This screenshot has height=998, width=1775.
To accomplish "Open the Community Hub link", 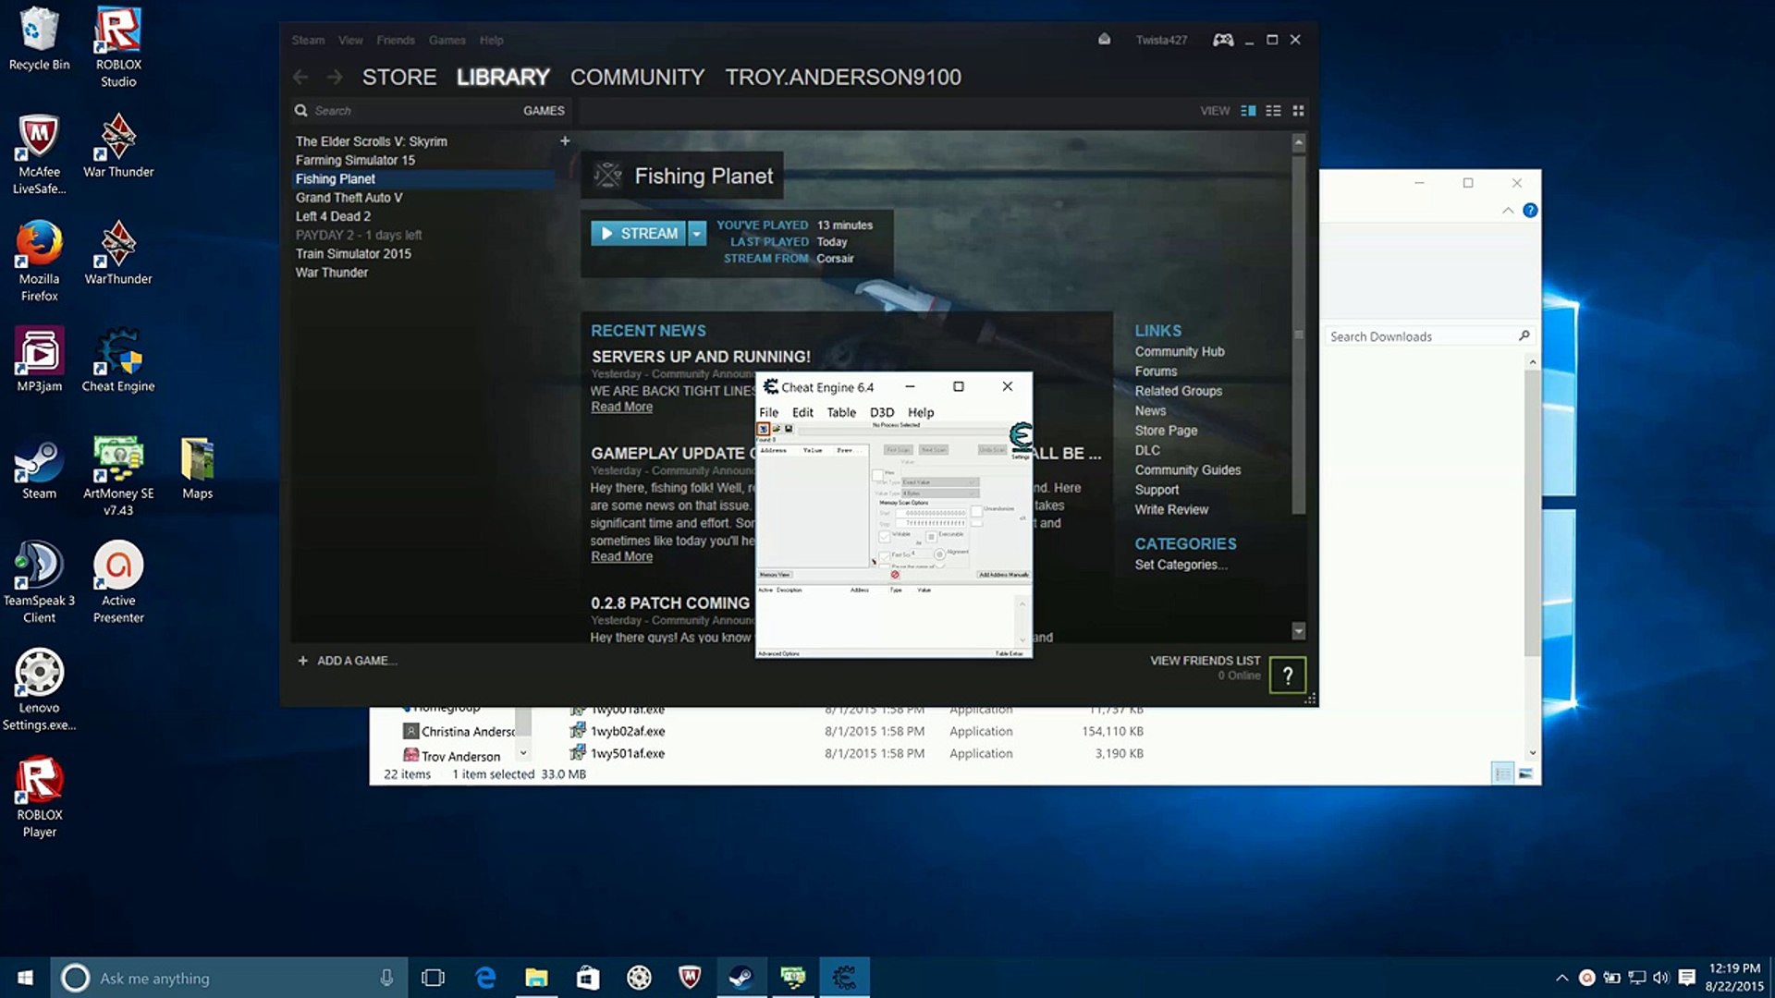I will pos(1179,351).
